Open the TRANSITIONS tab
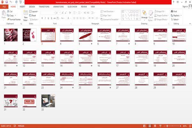The image size is (192, 128). tap(44, 7)
